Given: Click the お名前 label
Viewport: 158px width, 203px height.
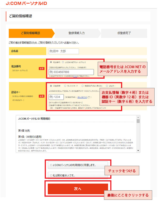Looking at the screenshot, I should pos(14,51).
